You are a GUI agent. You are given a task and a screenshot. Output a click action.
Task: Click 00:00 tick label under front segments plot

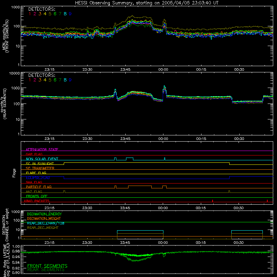(163, 70)
